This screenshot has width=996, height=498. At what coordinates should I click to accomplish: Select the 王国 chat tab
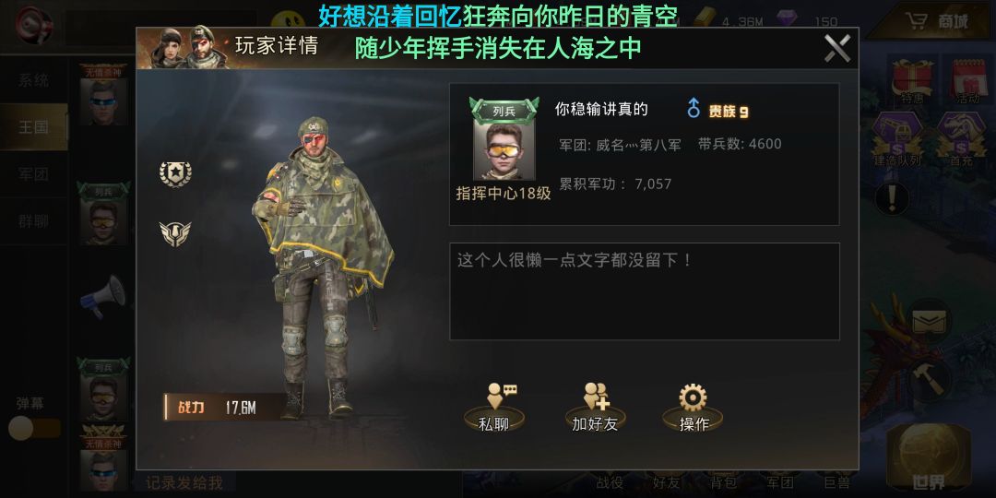coord(34,127)
